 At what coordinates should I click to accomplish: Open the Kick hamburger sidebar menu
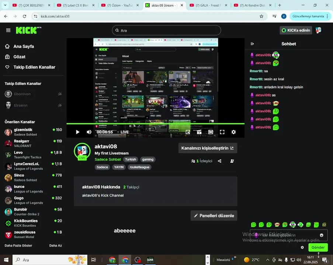pos(8,30)
